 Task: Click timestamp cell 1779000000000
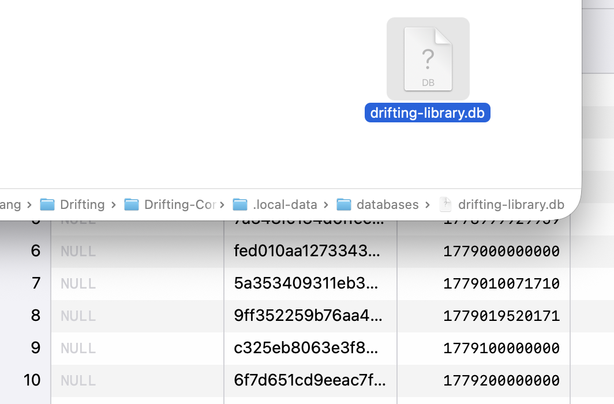pyautogui.click(x=484, y=251)
